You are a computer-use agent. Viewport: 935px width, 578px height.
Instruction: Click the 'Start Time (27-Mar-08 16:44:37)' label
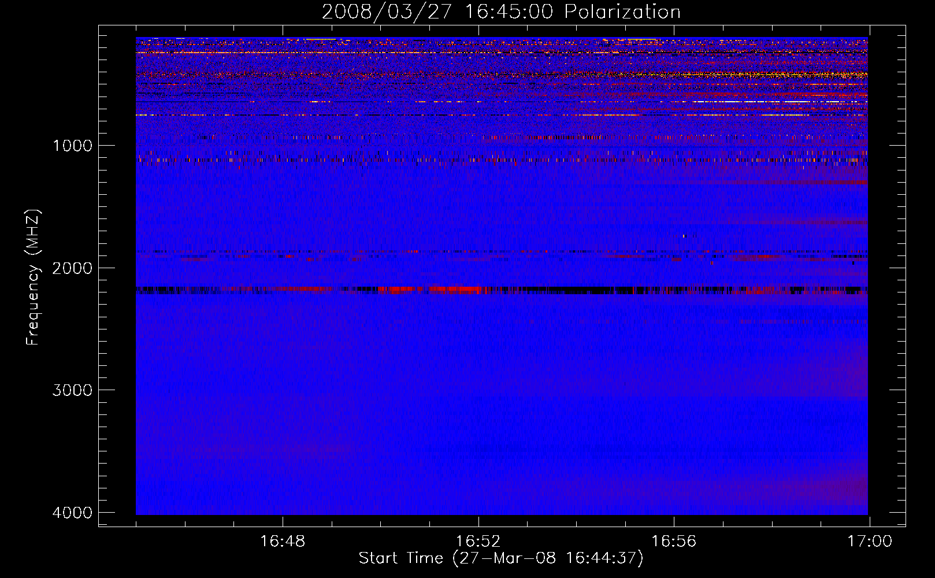click(501, 558)
